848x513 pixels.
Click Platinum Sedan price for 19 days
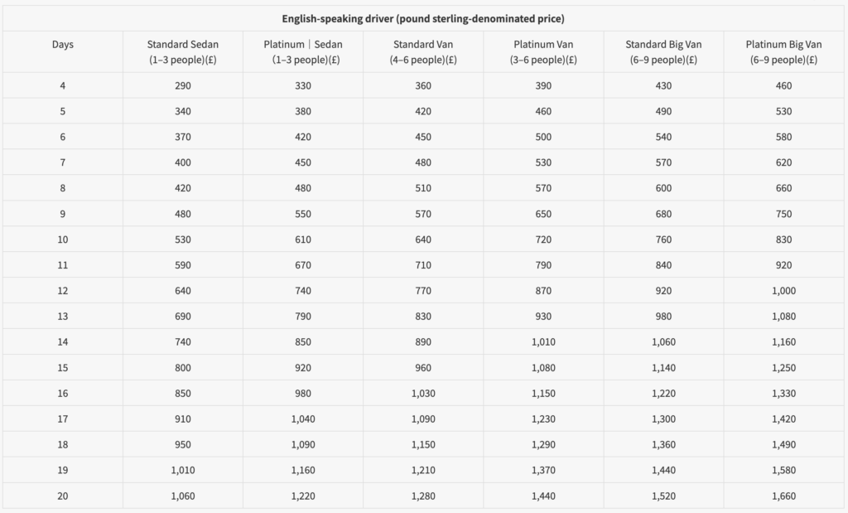coord(303,470)
